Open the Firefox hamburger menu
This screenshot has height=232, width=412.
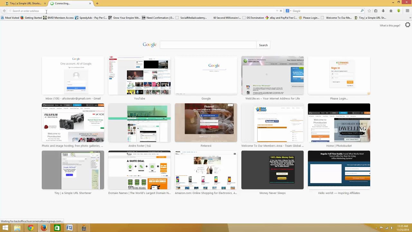[407, 11]
